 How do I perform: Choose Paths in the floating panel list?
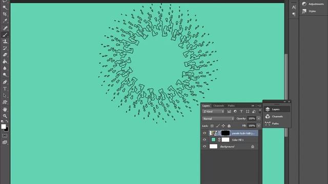point(277,124)
